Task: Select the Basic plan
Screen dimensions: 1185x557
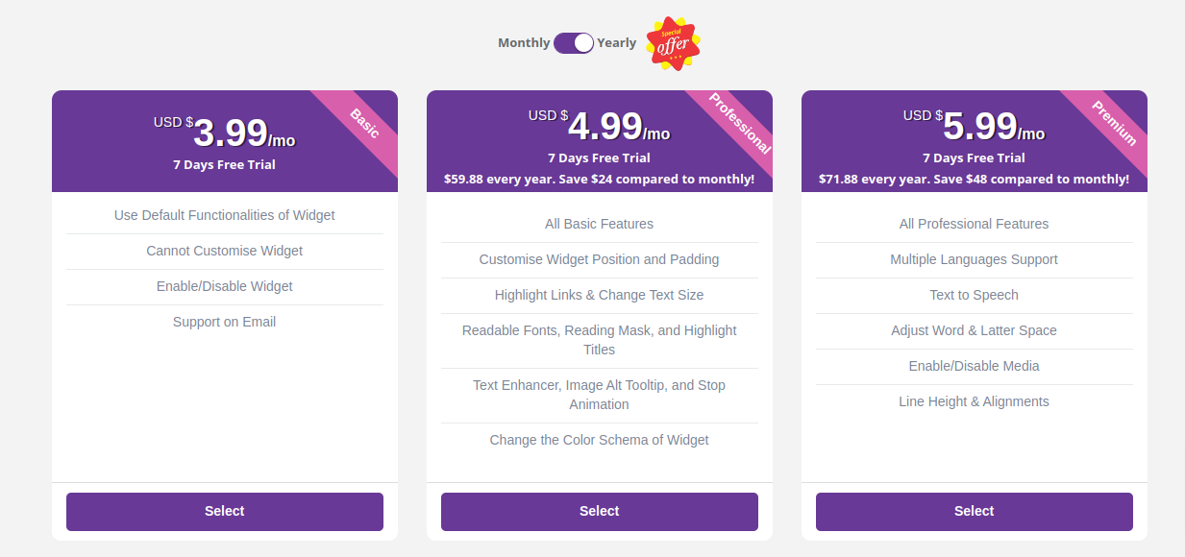Action: [225, 512]
